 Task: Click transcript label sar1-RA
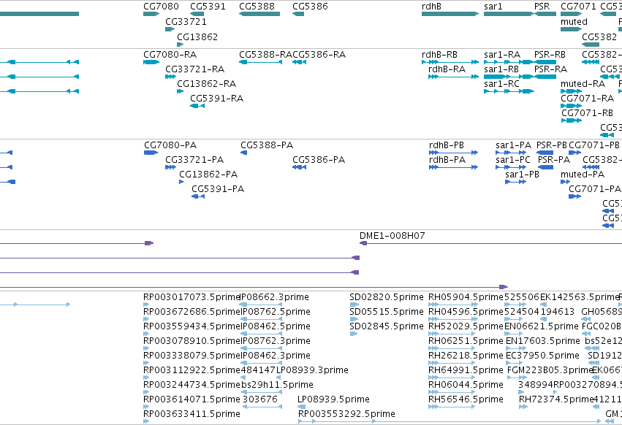pyautogui.click(x=502, y=54)
